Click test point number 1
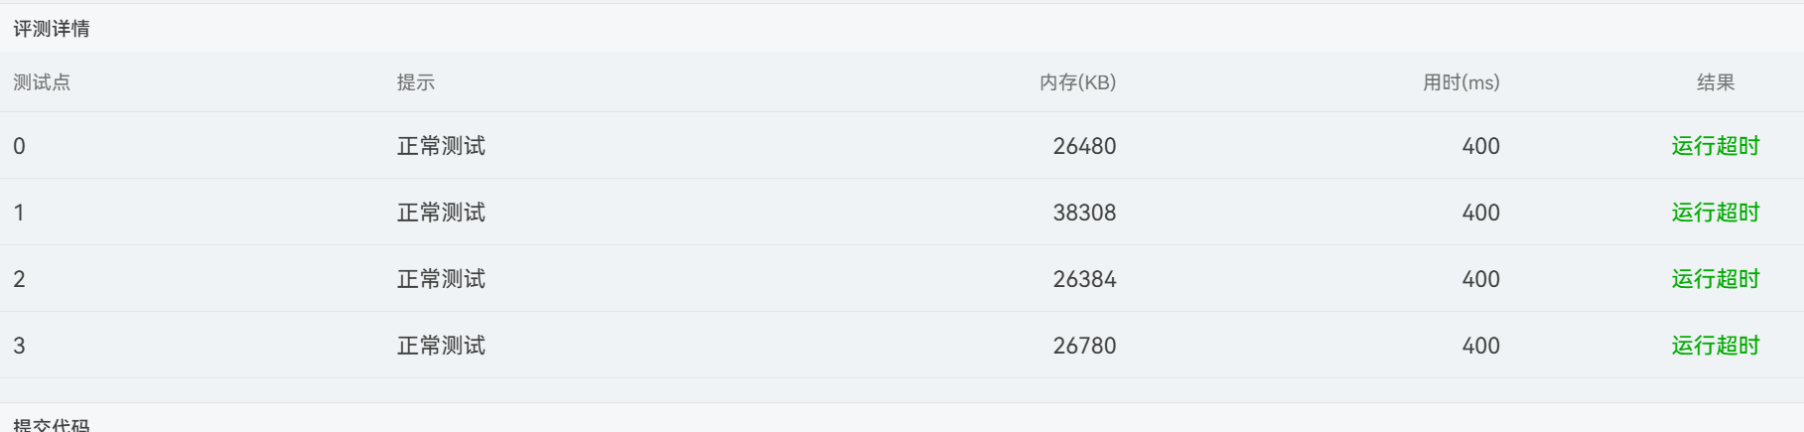 click(19, 213)
